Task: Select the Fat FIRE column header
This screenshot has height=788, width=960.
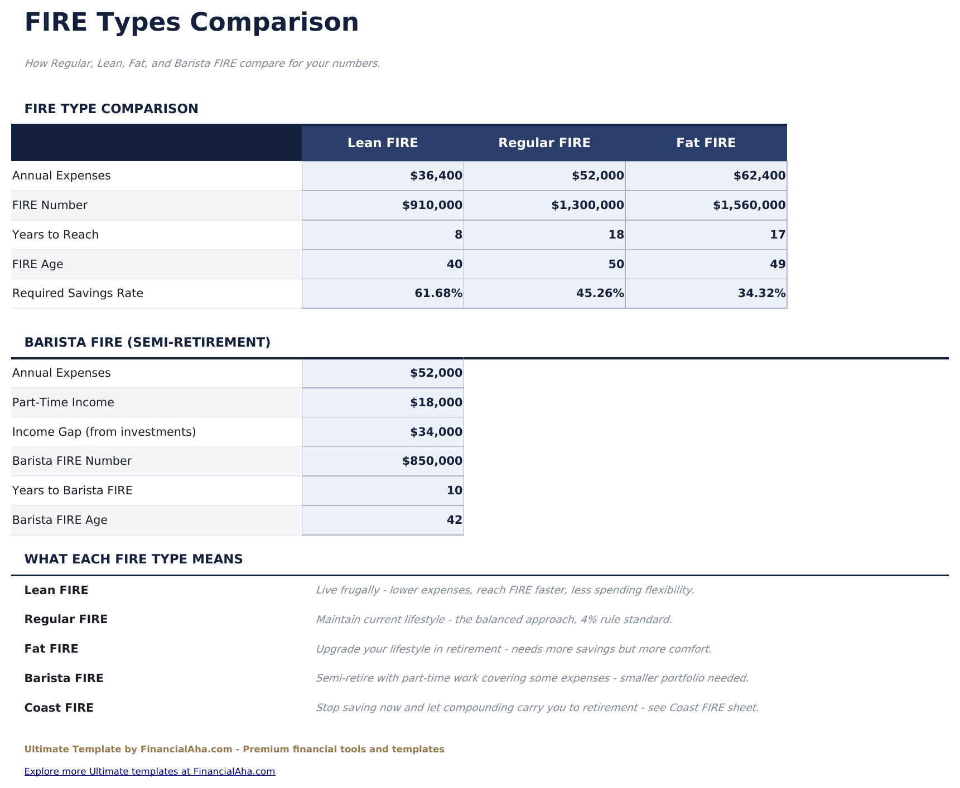Action: 706,143
